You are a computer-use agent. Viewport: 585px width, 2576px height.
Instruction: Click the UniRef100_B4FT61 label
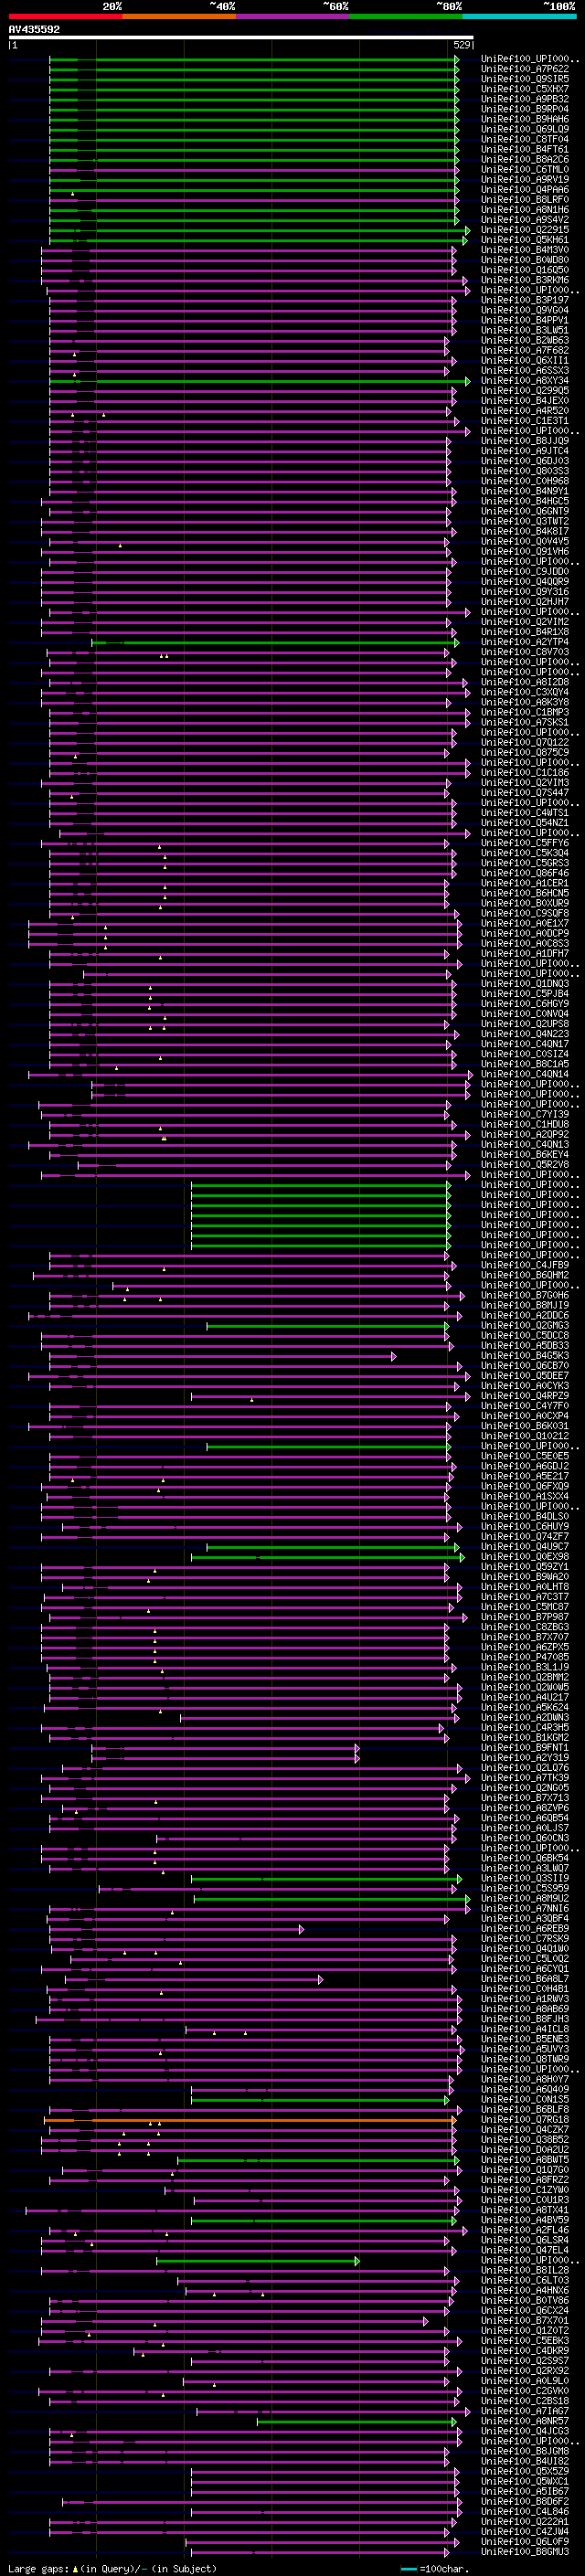coord(525,149)
